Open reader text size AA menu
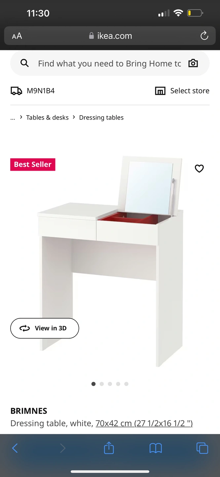220x477 pixels. pos(17,36)
